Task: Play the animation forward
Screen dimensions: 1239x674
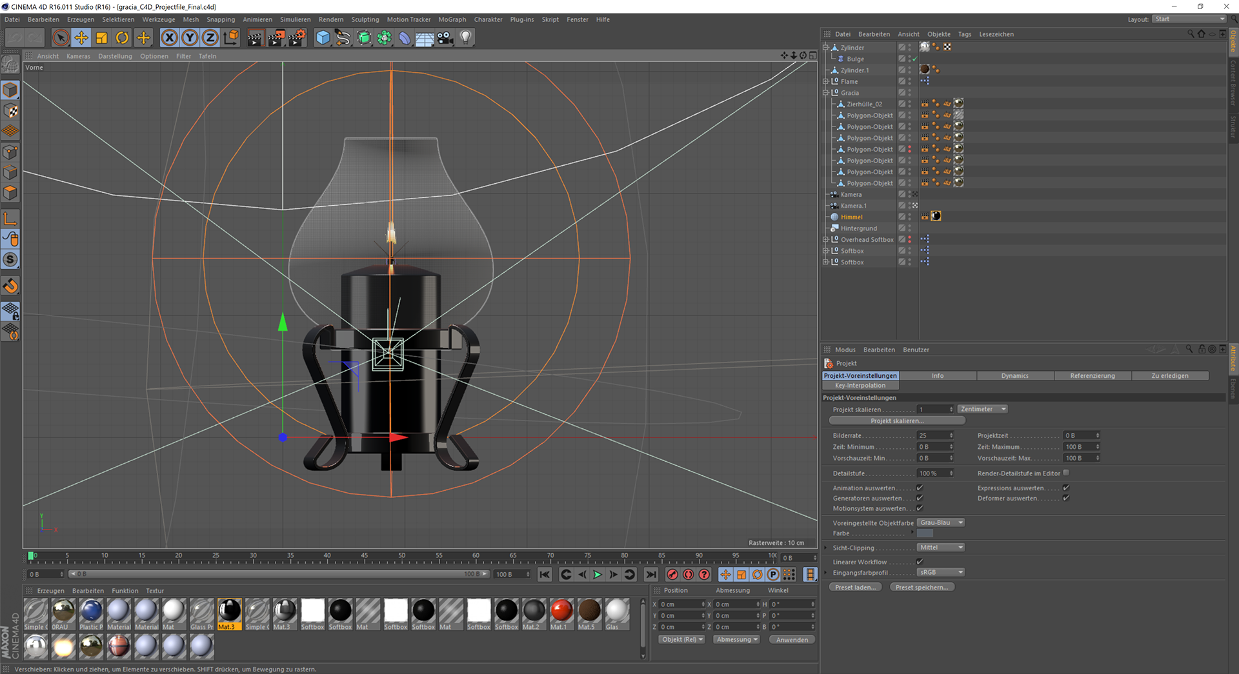Action: 598,574
